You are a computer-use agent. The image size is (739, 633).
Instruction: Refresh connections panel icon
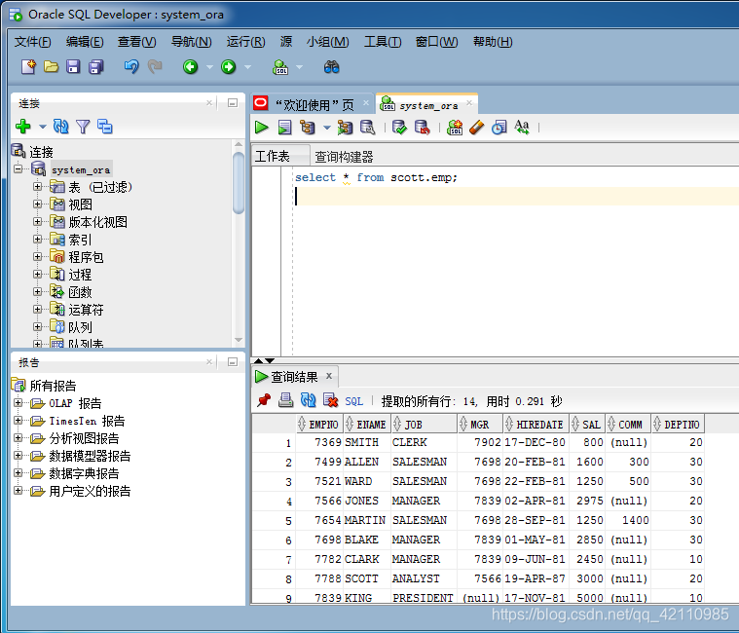click(x=60, y=127)
